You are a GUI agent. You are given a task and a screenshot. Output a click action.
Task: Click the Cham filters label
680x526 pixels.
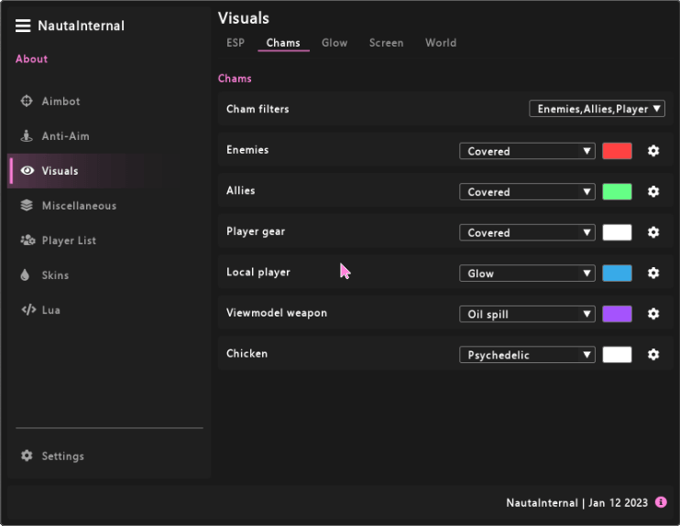(258, 109)
